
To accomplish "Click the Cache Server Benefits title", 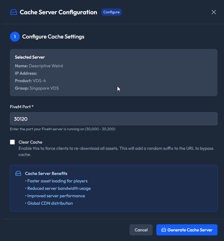I will click(46, 174).
